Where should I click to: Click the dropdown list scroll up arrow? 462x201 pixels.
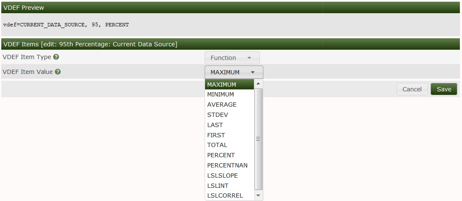258,84
